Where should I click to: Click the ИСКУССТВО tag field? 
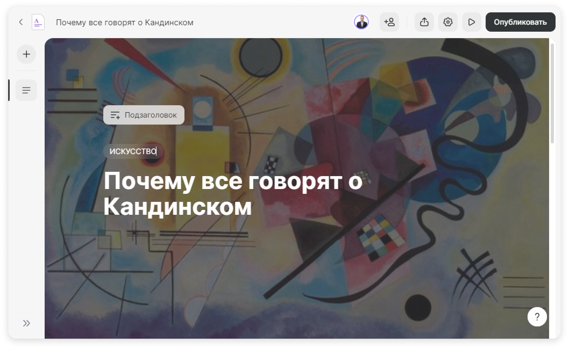pos(133,151)
